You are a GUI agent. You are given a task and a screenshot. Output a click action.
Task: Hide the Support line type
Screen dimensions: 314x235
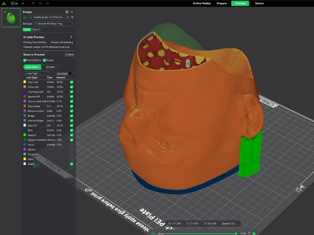(71, 135)
